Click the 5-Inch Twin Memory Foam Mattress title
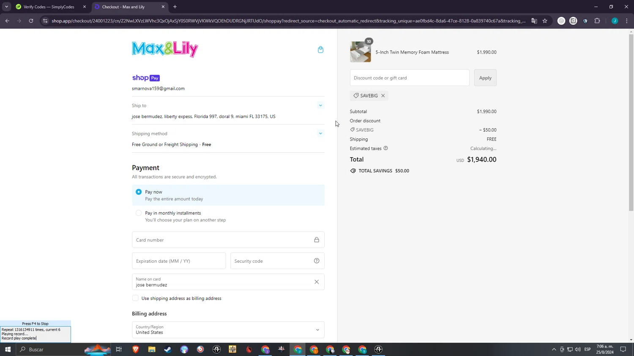Image resolution: width=634 pixels, height=356 pixels. pyautogui.click(x=412, y=52)
